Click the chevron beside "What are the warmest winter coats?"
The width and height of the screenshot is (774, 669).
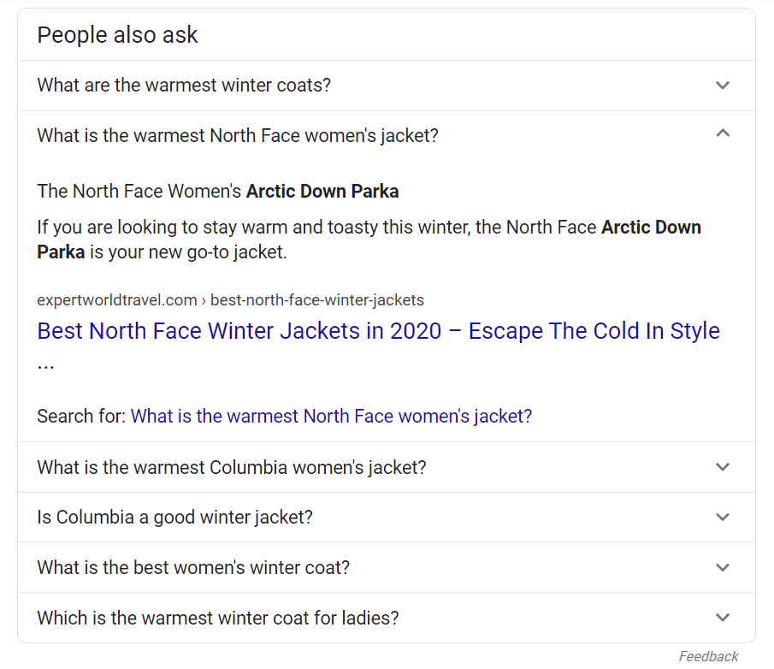coord(723,86)
